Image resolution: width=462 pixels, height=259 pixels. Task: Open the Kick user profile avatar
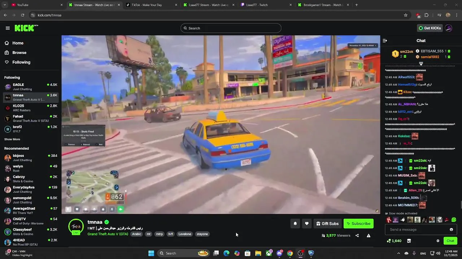449,28
